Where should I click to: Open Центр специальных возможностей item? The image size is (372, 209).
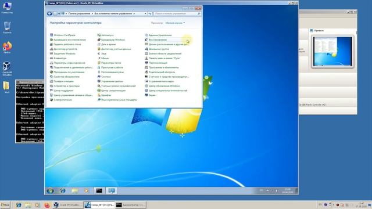(166, 91)
